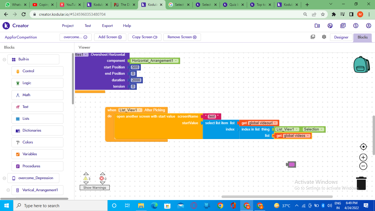Image resolution: width=375 pixels, height=211 pixels.
Task: Open the screen selector dropdown
Action: pos(75,37)
